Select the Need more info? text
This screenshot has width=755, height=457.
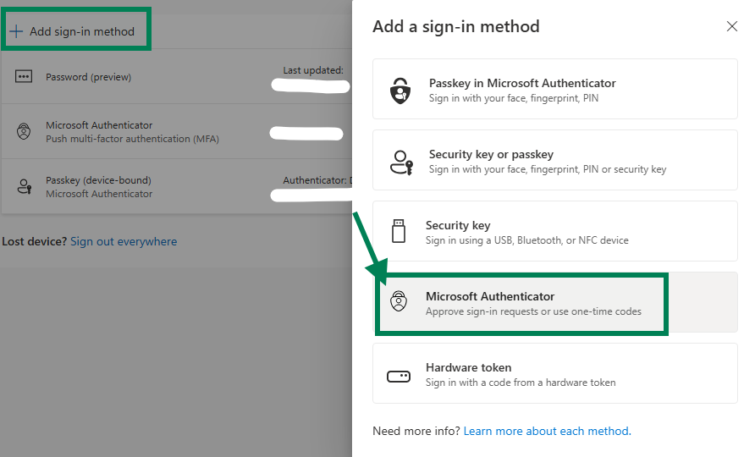tap(416, 431)
